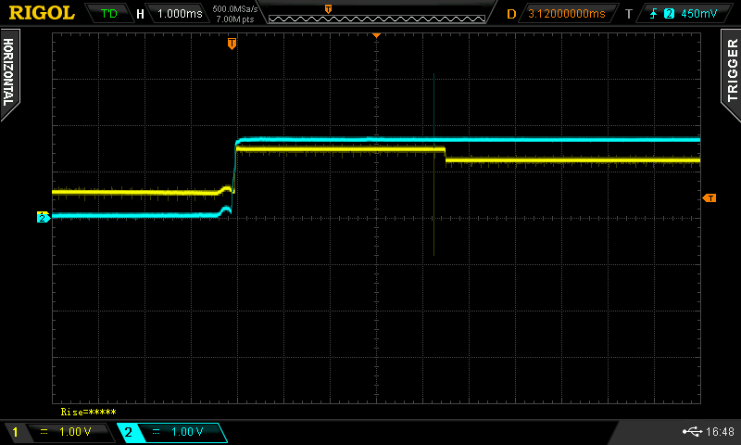This screenshot has width=741, height=445.
Task: Select the channel 1 number label
Action: pyautogui.click(x=15, y=432)
